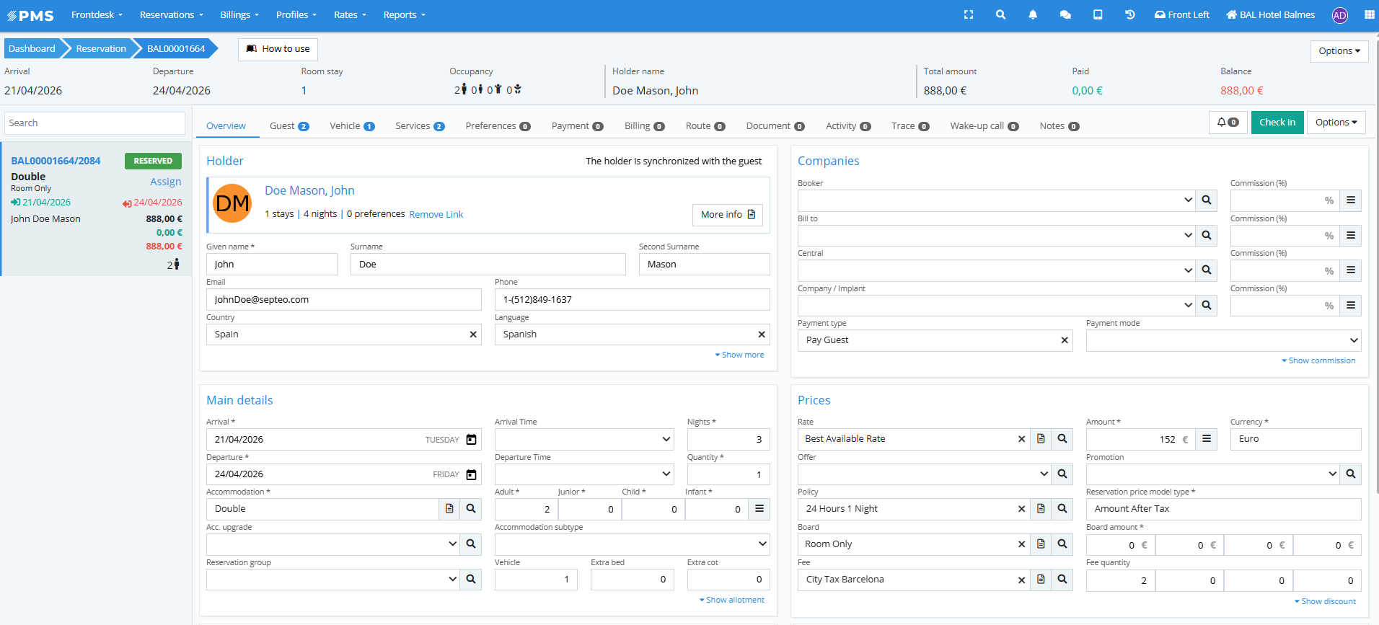1379x625 pixels.
Task: Click the Check in button
Action: point(1277,123)
